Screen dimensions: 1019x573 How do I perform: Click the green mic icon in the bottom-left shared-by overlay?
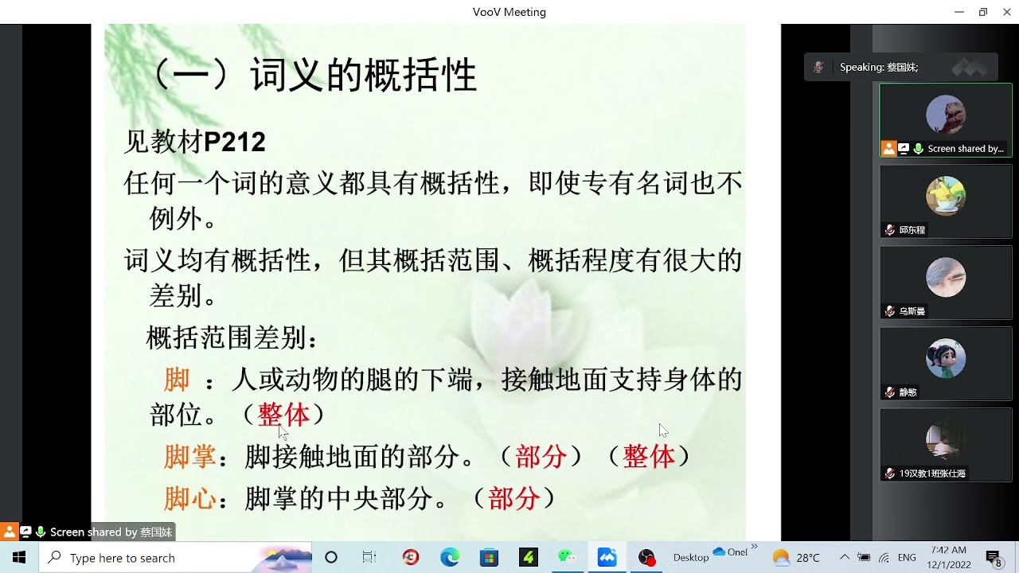coord(40,532)
